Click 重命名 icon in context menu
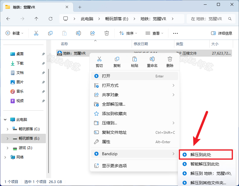The height and width of the screenshot is (186, 239). 152,59
